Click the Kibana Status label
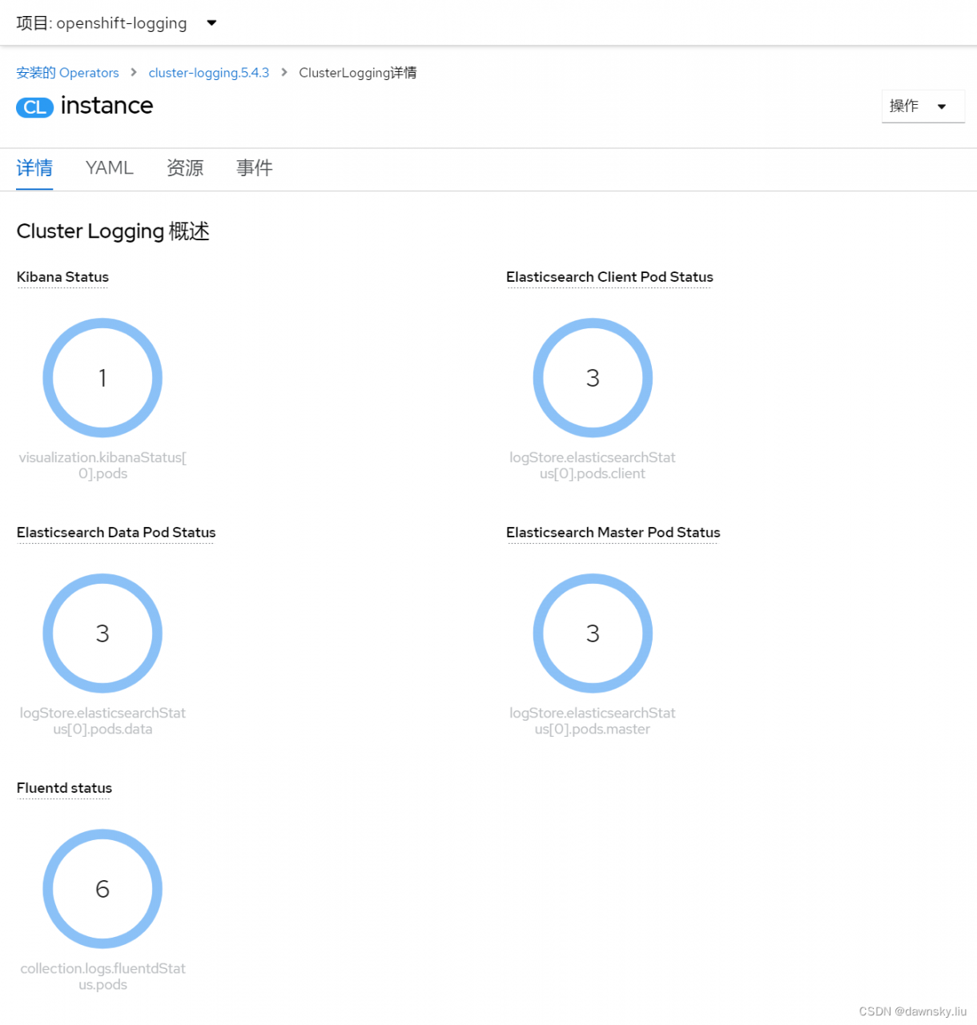977x1025 pixels. coord(62,277)
